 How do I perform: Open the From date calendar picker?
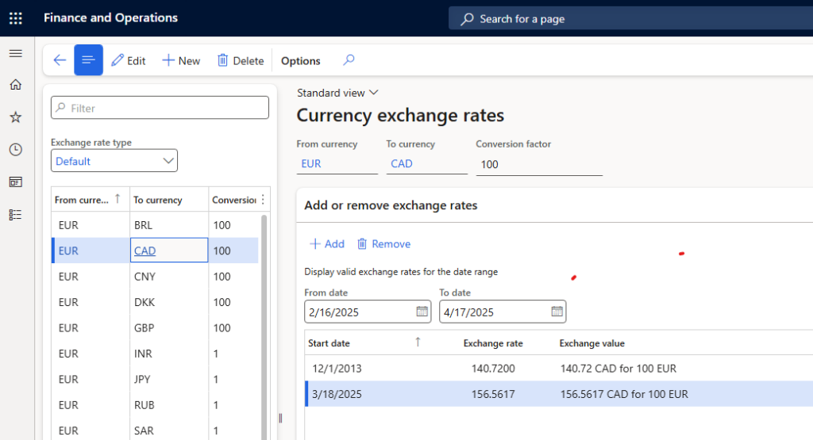coord(422,312)
